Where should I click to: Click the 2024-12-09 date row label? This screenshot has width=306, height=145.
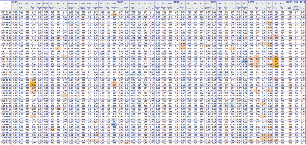(5, 59)
